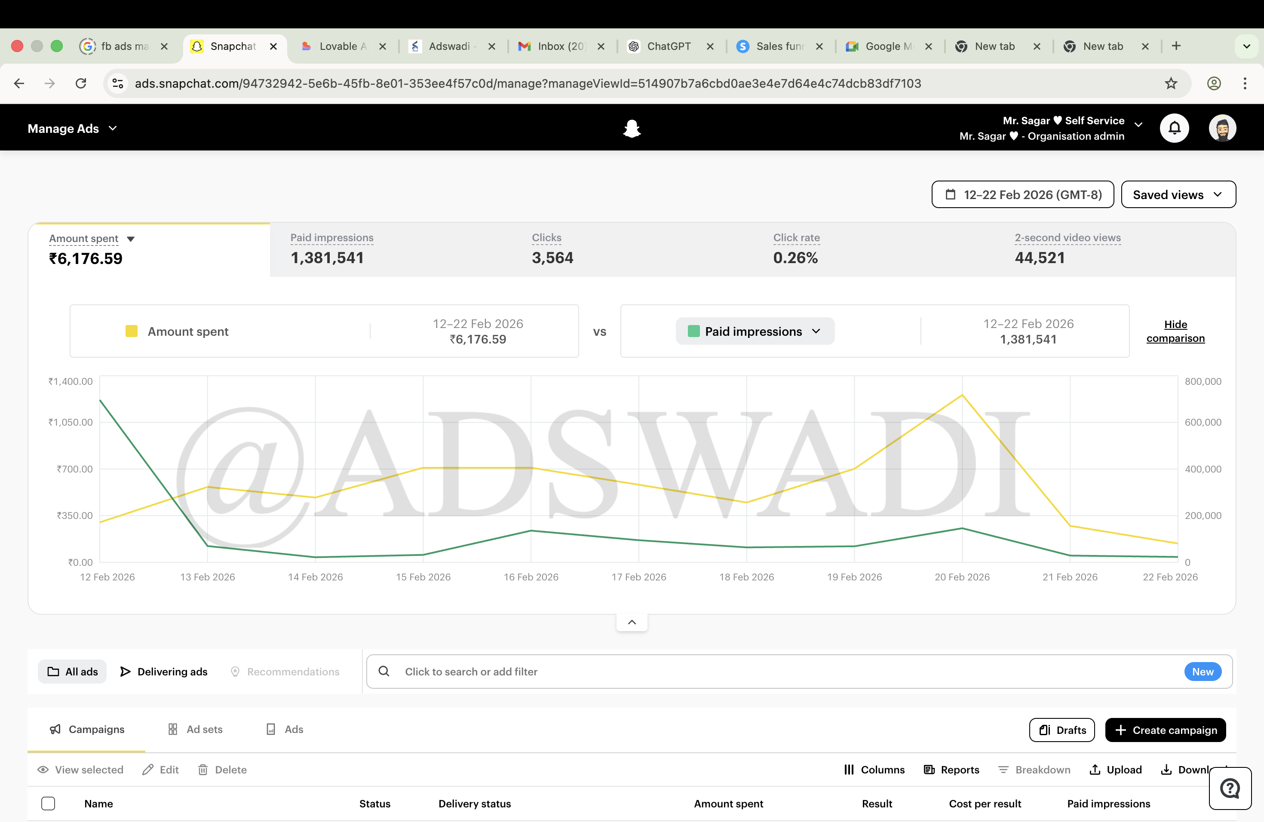The width and height of the screenshot is (1264, 822).
Task: Collapse the chart using the chevron
Action: [632, 621]
